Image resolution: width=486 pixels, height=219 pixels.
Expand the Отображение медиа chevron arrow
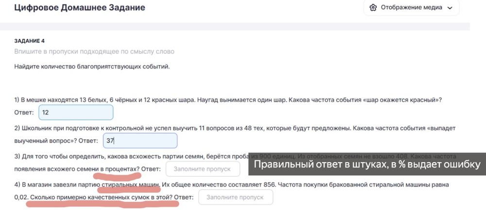pyautogui.click(x=450, y=8)
